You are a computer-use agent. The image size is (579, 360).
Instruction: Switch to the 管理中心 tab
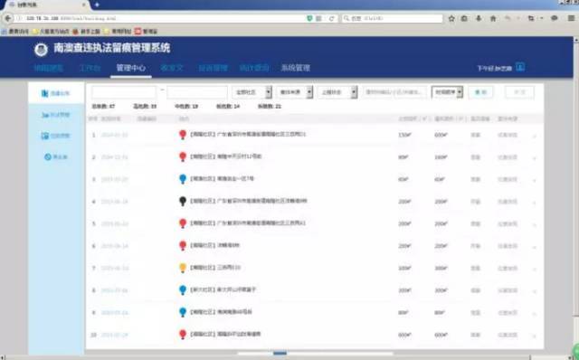(x=130, y=68)
